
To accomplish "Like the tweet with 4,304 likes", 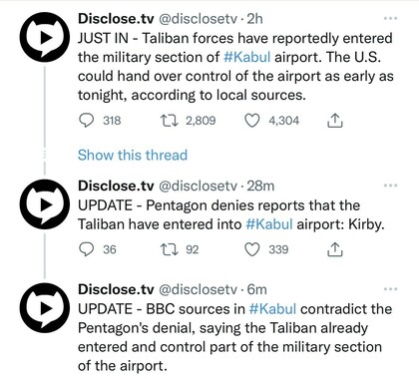I will (x=251, y=121).
